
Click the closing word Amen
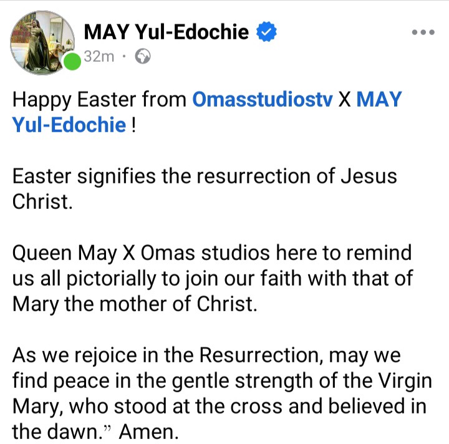coord(148,432)
